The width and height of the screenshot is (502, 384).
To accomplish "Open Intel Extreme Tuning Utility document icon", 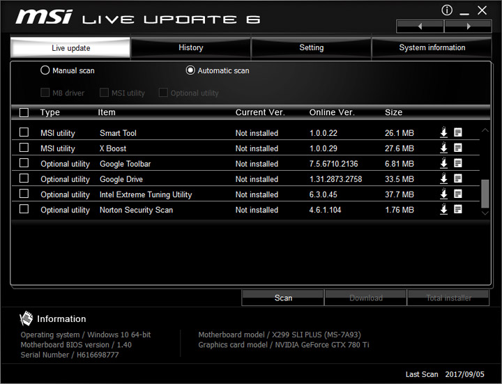I will pyautogui.click(x=458, y=194).
